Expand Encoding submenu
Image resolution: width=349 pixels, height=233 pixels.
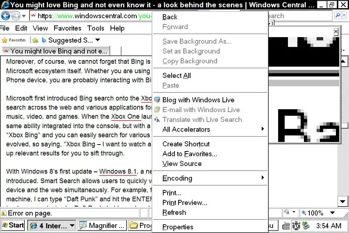pyautogui.click(x=210, y=178)
